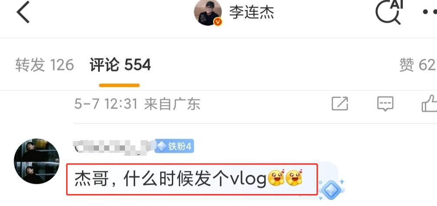Open 李连杰 profile avatar in header

[208, 13]
